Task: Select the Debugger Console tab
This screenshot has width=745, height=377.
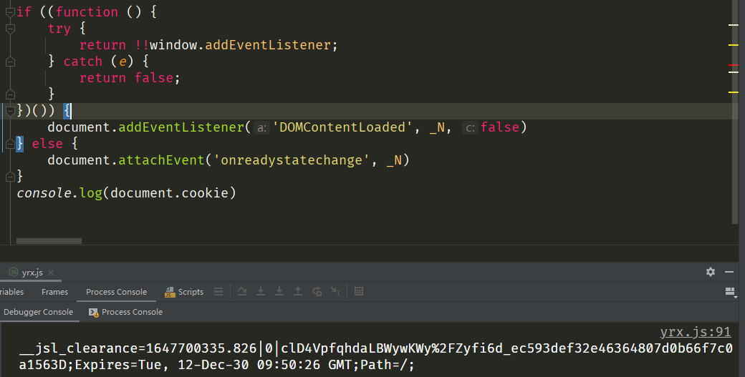Action: click(x=38, y=312)
